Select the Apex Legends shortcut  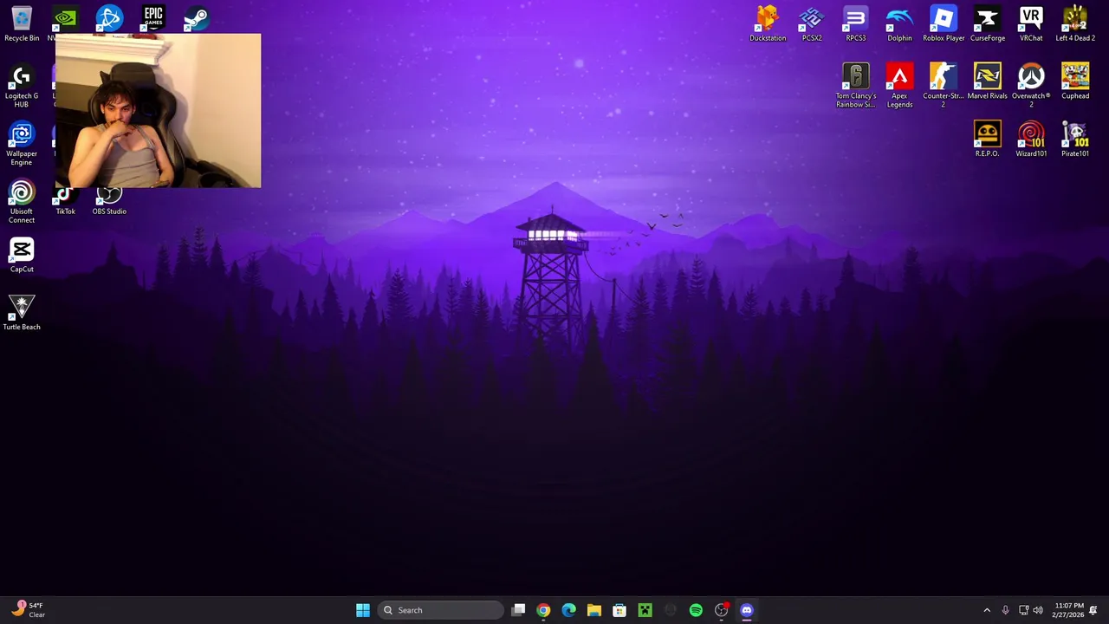click(x=899, y=86)
